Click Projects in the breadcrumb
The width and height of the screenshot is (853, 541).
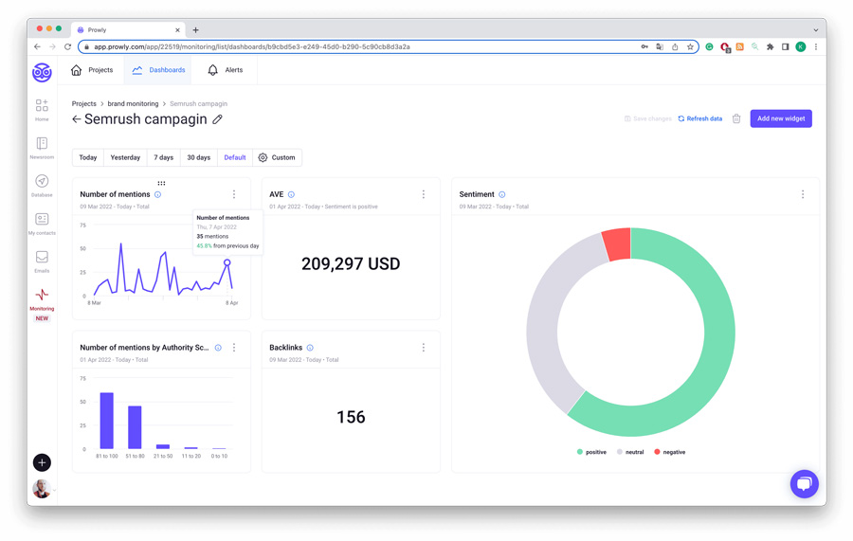pos(83,104)
